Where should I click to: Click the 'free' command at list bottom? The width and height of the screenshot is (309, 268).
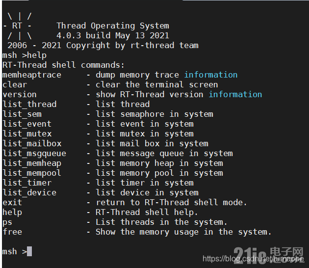pyautogui.click(x=12, y=232)
